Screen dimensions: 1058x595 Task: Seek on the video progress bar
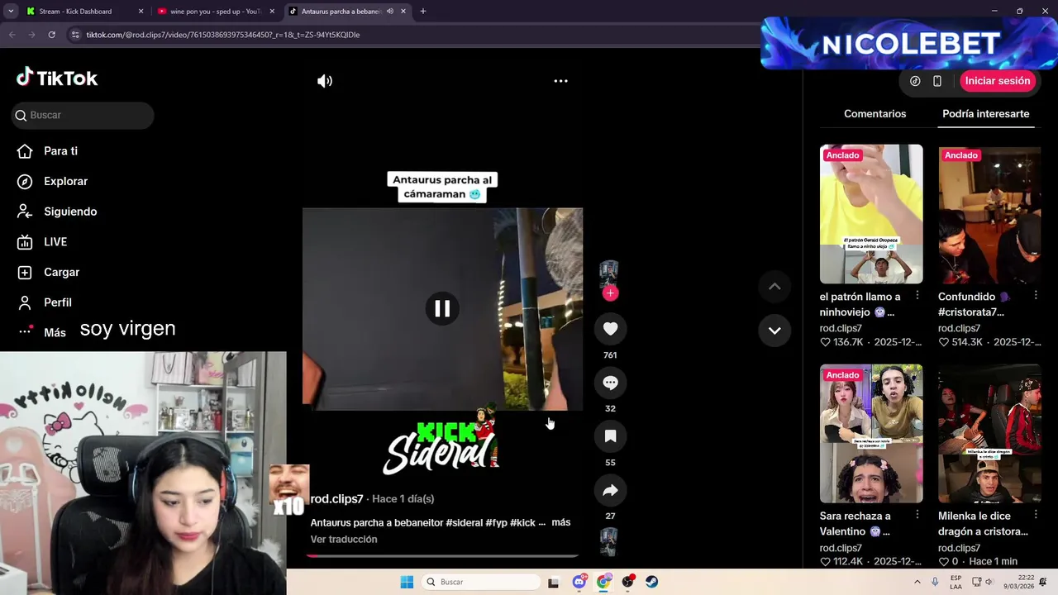(x=442, y=556)
